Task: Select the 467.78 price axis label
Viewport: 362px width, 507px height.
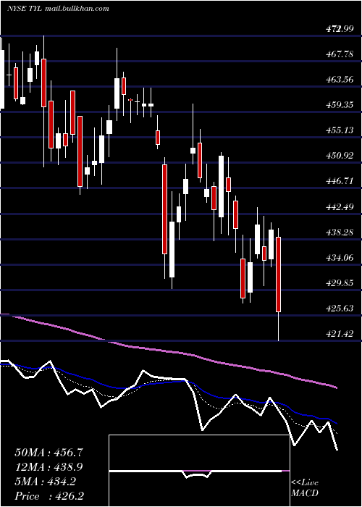Action: (x=340, y=54)
